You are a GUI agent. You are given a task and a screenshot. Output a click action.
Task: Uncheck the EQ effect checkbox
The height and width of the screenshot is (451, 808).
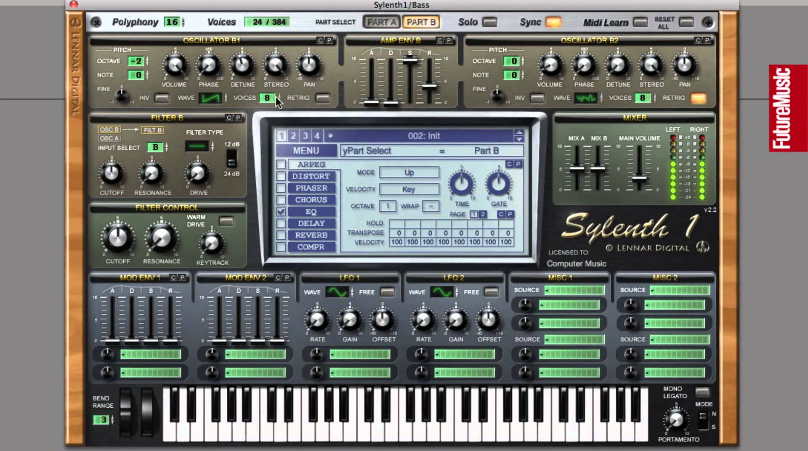pyautogui.click(x=281, y=212)
